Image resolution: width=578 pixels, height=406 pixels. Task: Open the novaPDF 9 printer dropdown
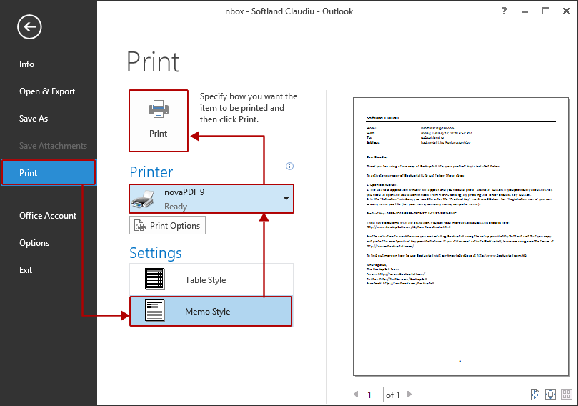tap(211, 199)
